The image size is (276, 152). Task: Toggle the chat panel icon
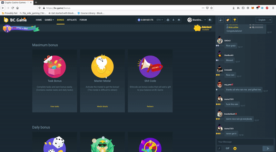[210, 20]
